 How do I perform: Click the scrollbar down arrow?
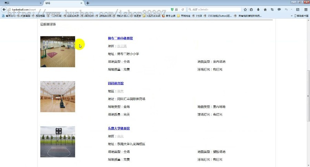click(x=308, y=165)
